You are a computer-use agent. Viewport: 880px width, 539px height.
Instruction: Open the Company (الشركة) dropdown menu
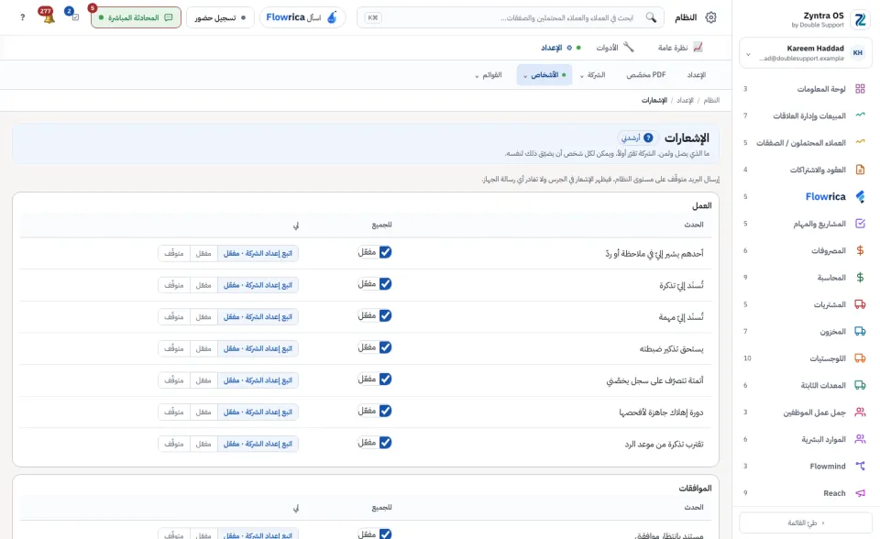(593, 74)
